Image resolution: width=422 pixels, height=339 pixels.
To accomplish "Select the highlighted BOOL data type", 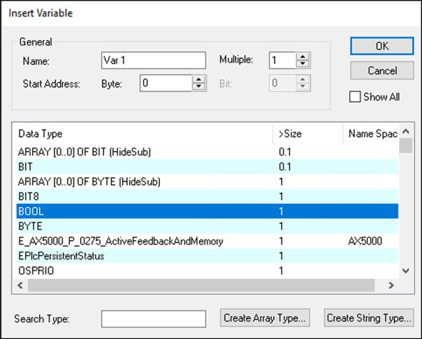I will pyautogui.click(x=207, y=211).
